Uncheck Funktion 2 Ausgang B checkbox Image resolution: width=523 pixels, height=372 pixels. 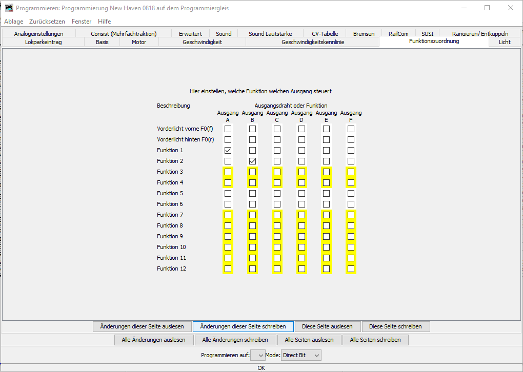click(252, 161)
